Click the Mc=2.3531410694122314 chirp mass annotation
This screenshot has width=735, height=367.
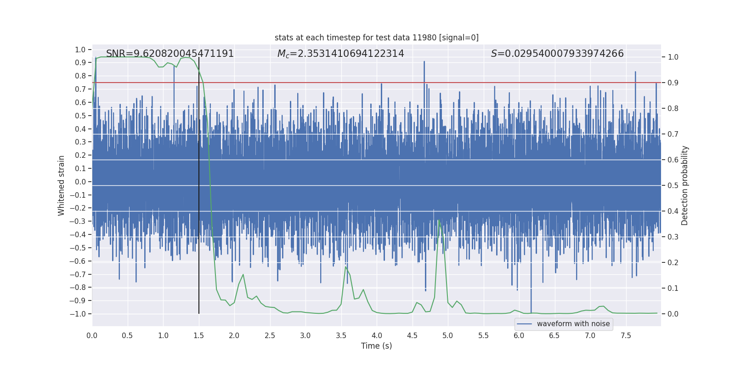[340, 54]
